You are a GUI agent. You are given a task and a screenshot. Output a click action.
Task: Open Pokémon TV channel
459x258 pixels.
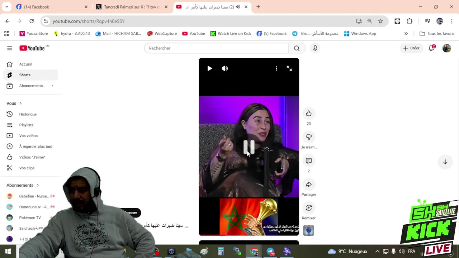coord(31,218)
